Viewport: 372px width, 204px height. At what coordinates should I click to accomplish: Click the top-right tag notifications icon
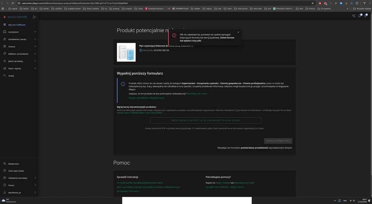[366, 16]
